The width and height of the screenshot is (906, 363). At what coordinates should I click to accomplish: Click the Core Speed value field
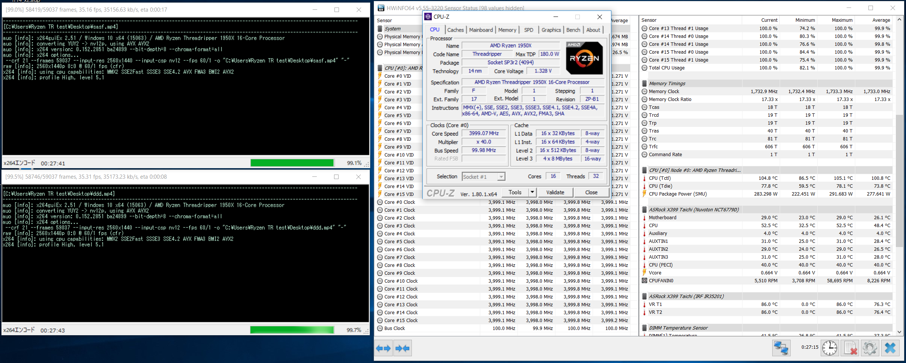tap(484, 133)
